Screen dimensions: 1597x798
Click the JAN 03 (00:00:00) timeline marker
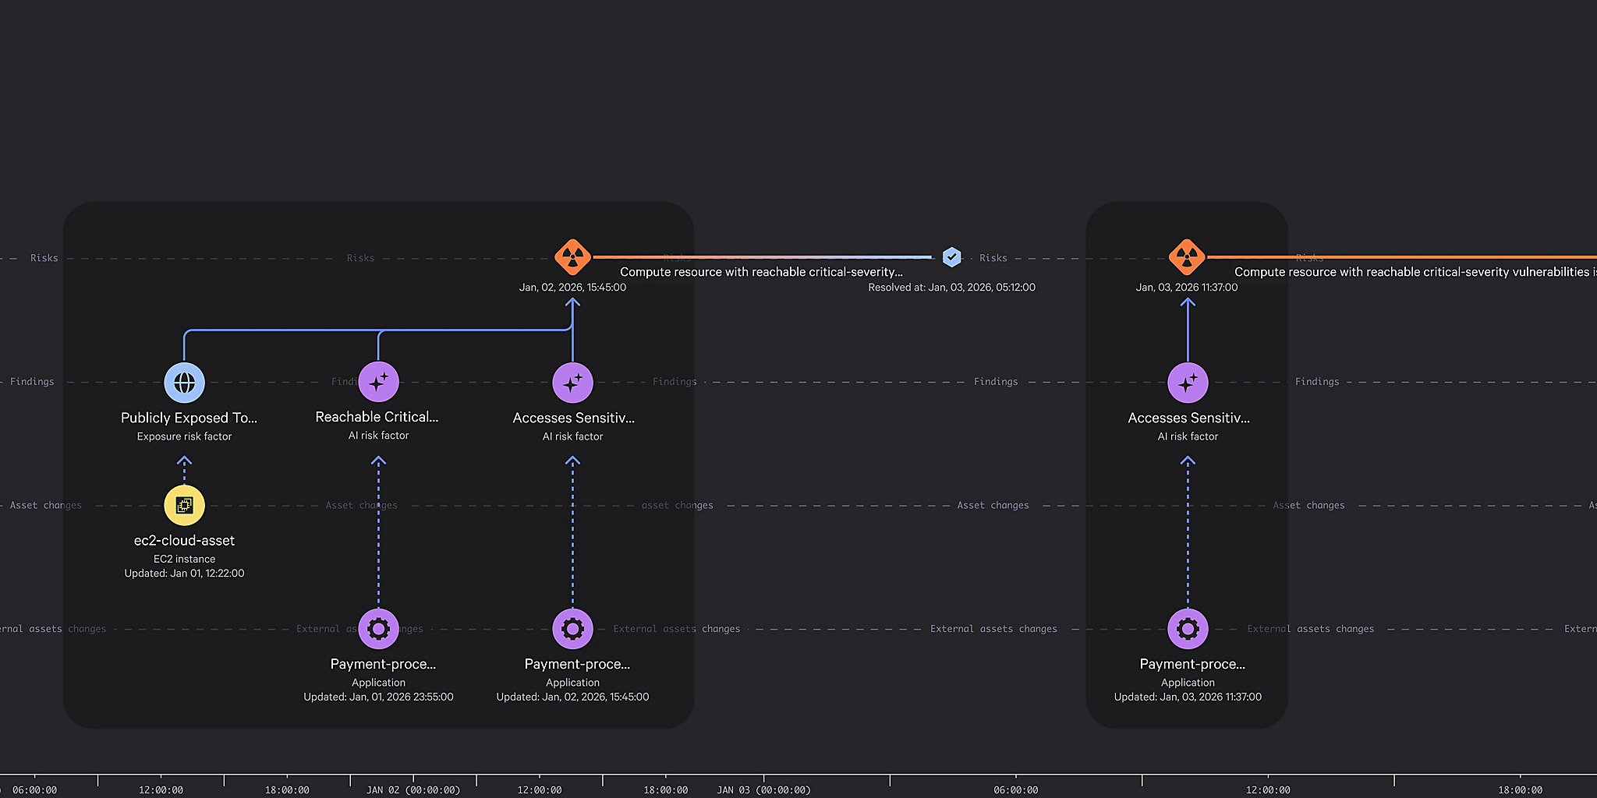(x=764, y=789)
